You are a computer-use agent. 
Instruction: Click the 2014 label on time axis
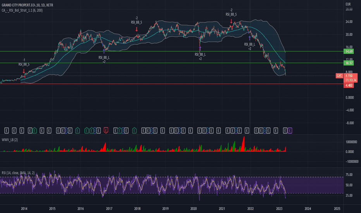(24, 209)
